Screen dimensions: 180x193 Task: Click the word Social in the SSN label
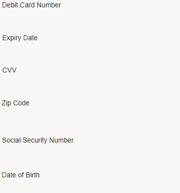(11, 141)
